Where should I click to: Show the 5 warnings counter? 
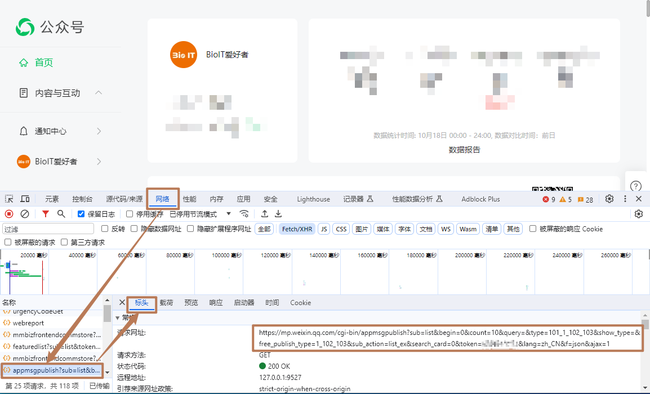(566, 200)
